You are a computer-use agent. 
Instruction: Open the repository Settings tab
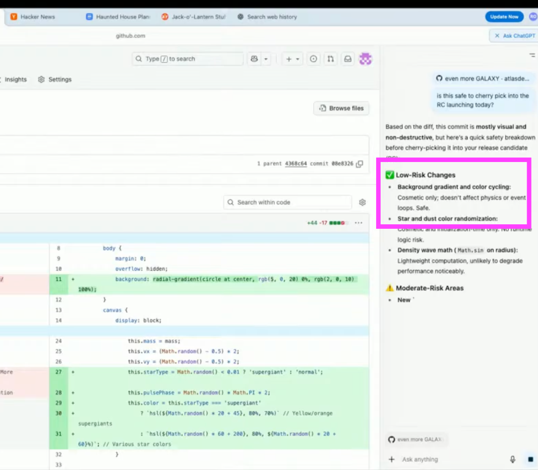[55, 79]
